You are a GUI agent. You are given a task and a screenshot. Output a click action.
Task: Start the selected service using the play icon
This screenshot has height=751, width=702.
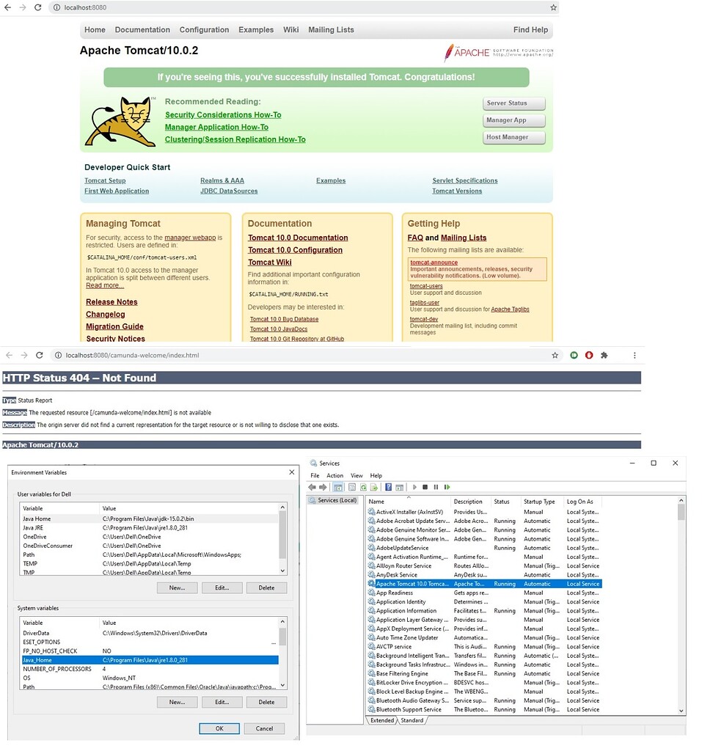pyautogui.click(x=414, y=486)
